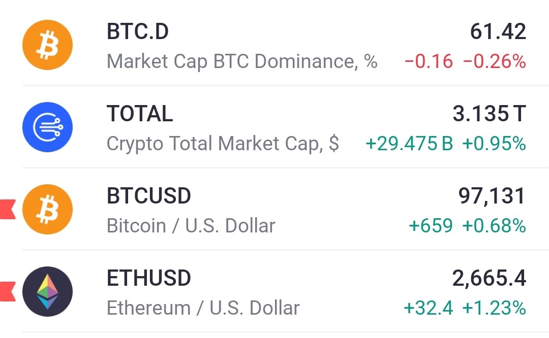
Task: Click the 61.42 dominance value
Action: [x=498, y=31]
